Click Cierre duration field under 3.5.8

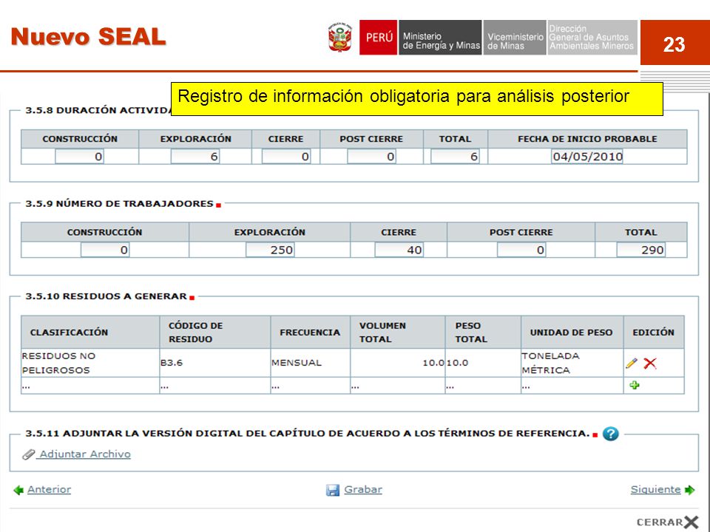point(286,157)
